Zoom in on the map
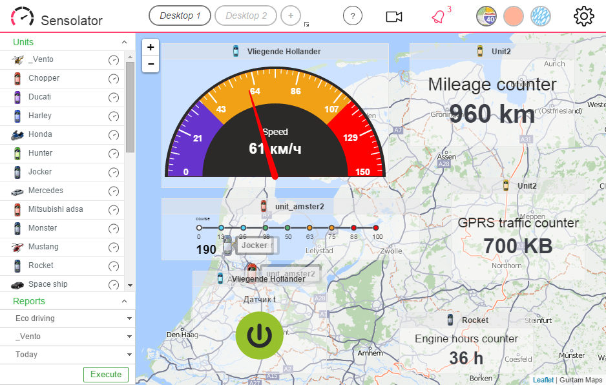606x385 pixels. coord(151,47)
